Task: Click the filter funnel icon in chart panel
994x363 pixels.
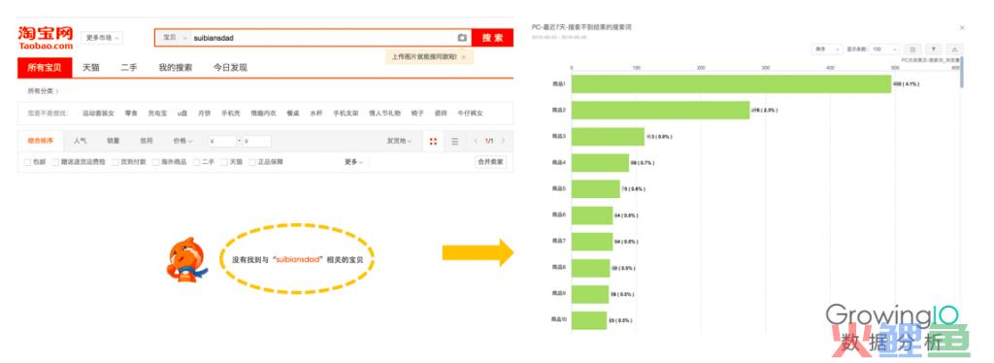Action: coord(933,49)
